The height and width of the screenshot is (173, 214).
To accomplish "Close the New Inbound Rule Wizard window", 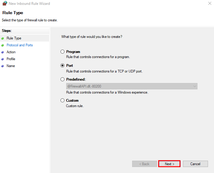I will 209,4.
